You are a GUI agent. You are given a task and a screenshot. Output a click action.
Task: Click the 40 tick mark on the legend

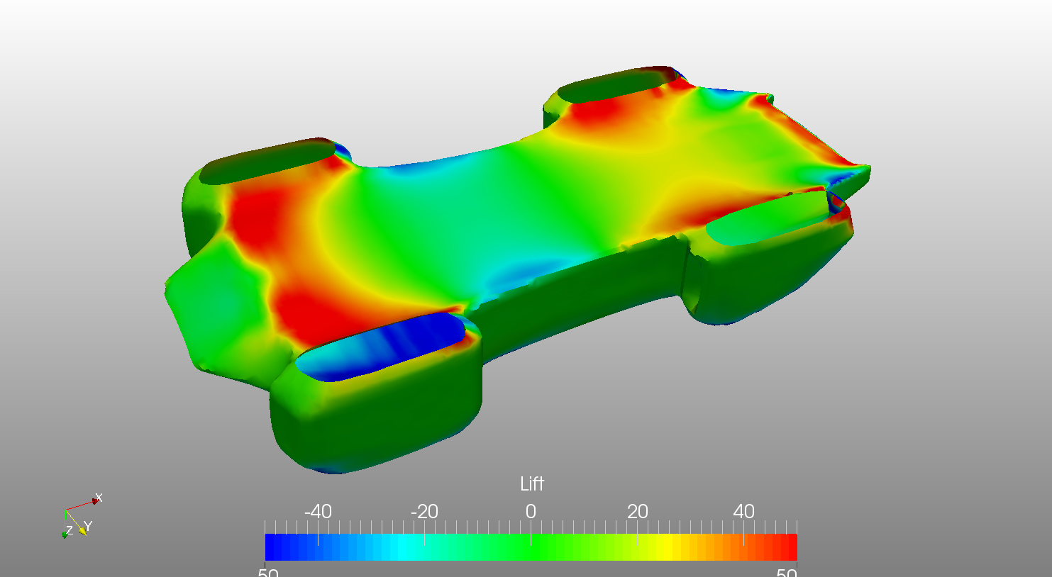click(x=744, y=526)
